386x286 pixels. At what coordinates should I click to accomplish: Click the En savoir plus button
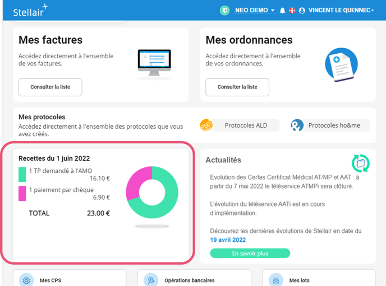(250, 254)
